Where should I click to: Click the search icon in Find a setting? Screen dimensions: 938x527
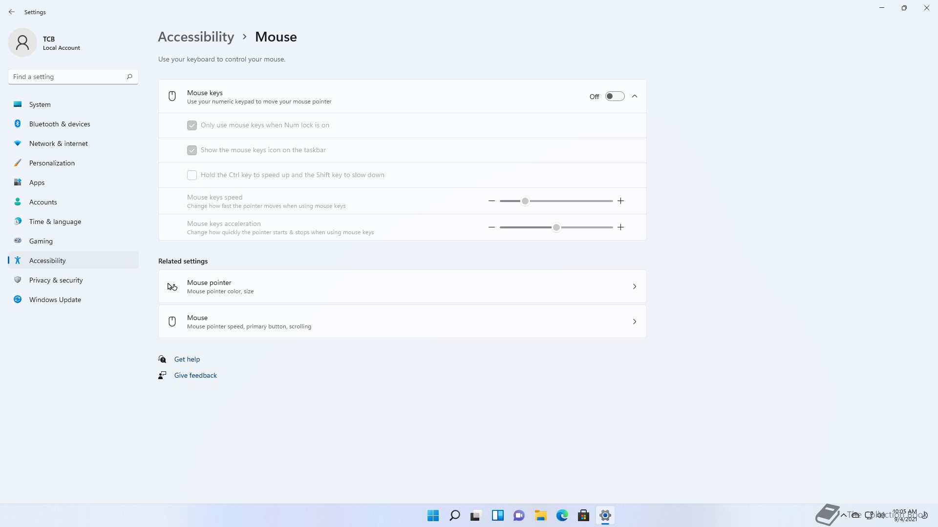pos(129,77)
